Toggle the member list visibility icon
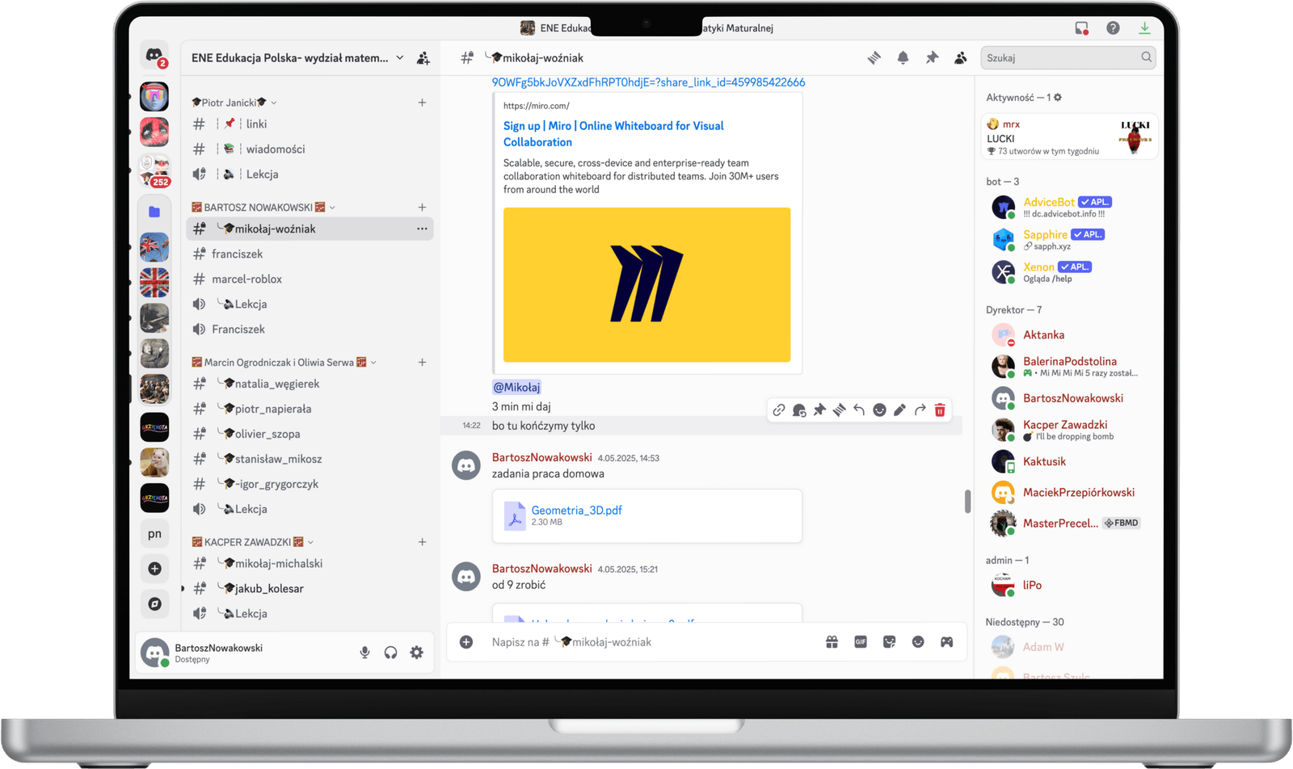The height and width of the screenshot is (769, 1293). [x=960, y=57]
